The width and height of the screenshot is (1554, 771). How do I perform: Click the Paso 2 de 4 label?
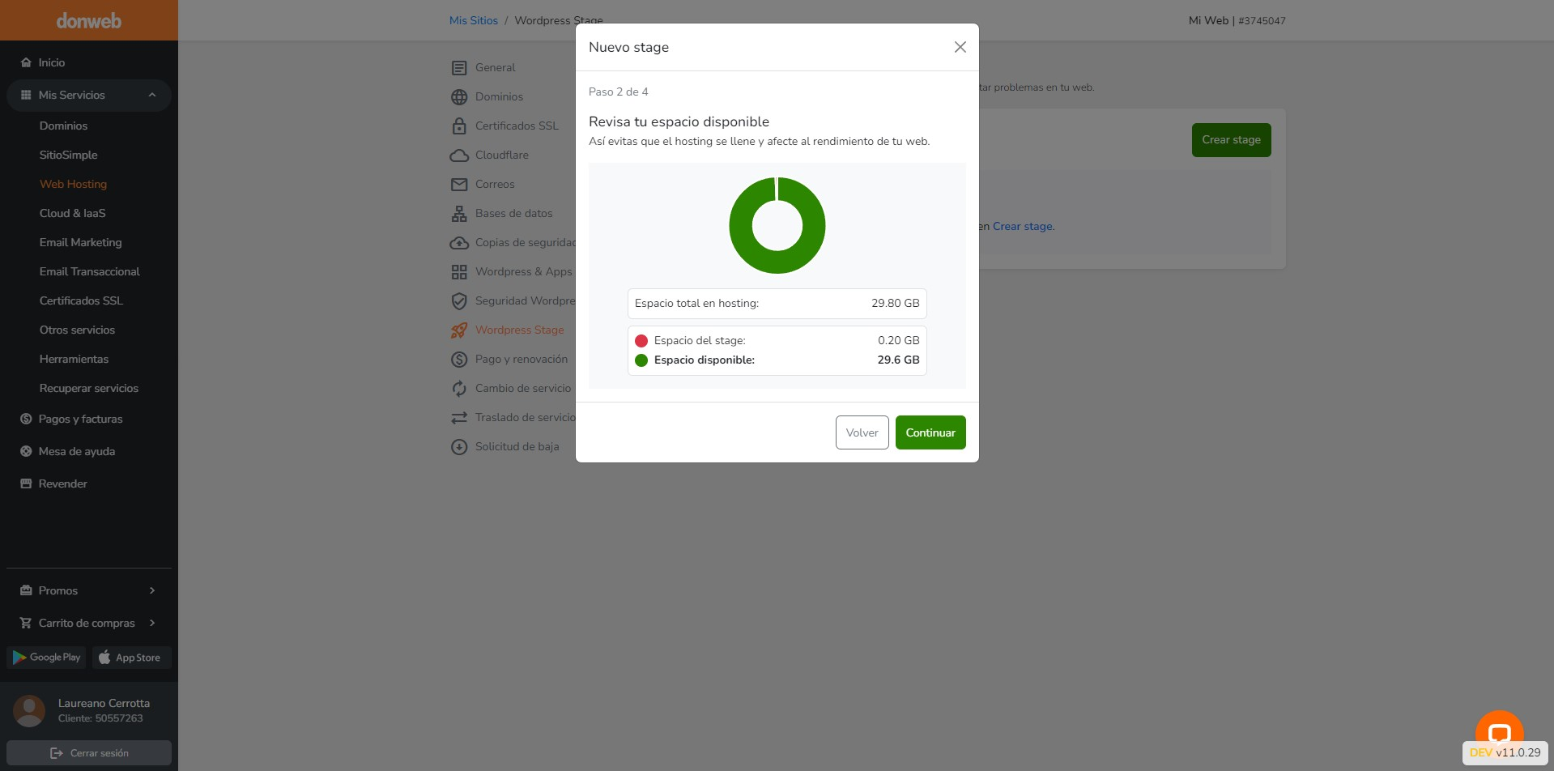pyautogui.click(x=618, y=92)
